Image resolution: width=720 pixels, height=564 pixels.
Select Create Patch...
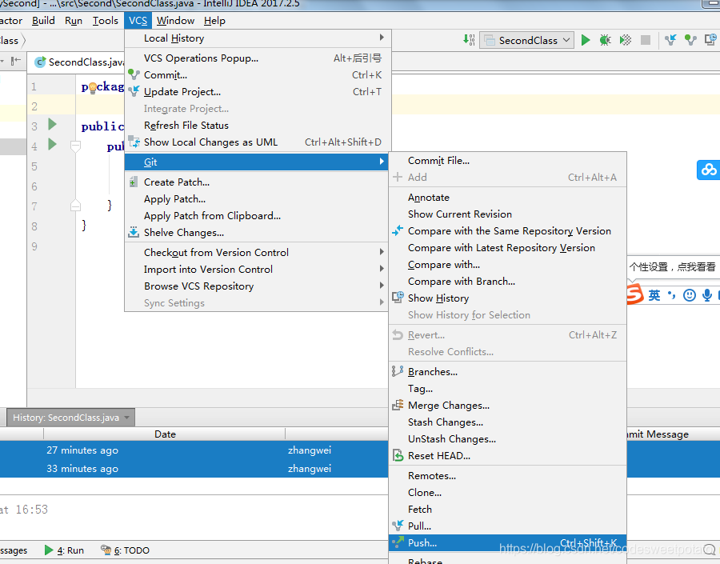(256, 182)
